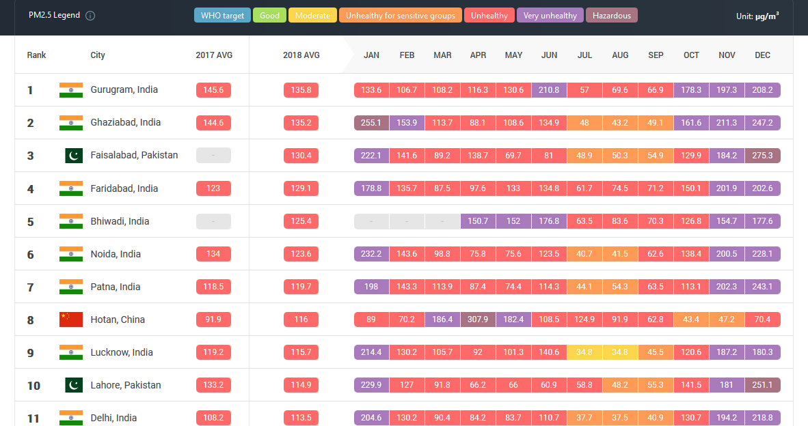Click the Very unhealthy legend label

coord(550,16)
